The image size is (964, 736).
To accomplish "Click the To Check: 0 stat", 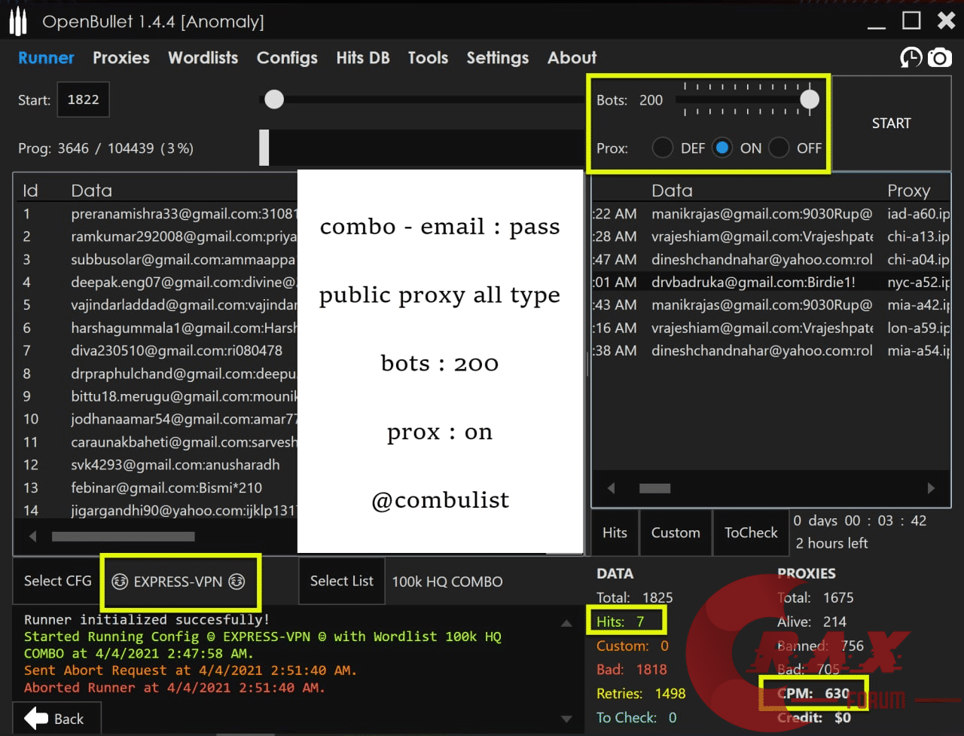I will click(636, 718).
